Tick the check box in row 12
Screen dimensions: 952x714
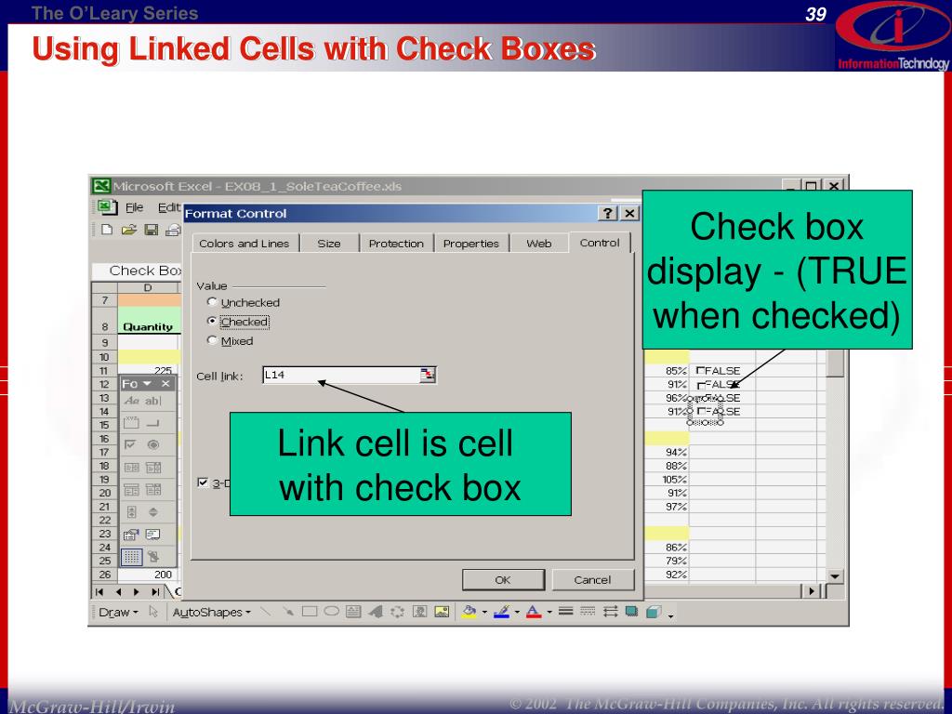click(x=702, y=386)
